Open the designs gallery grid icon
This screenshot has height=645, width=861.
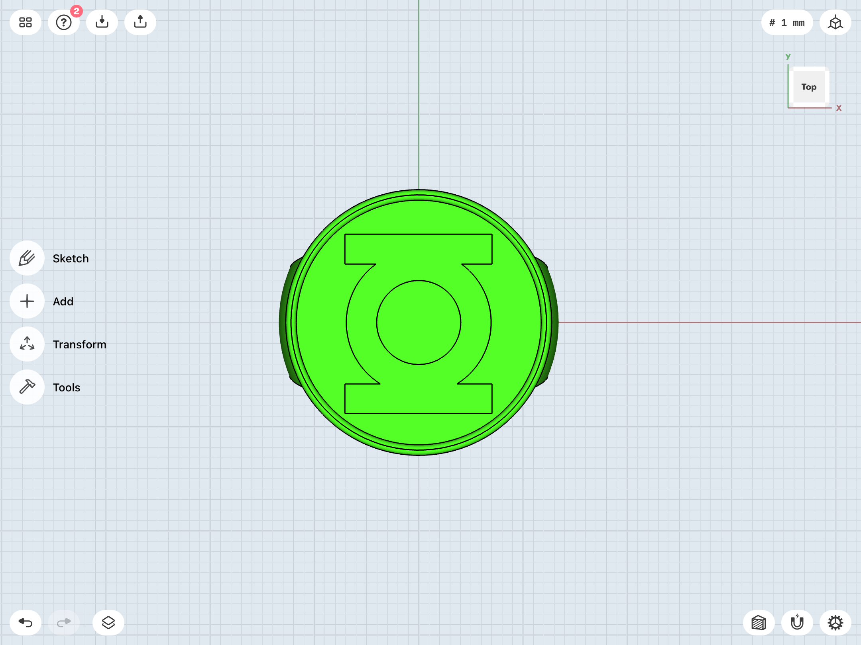point(26,22)
